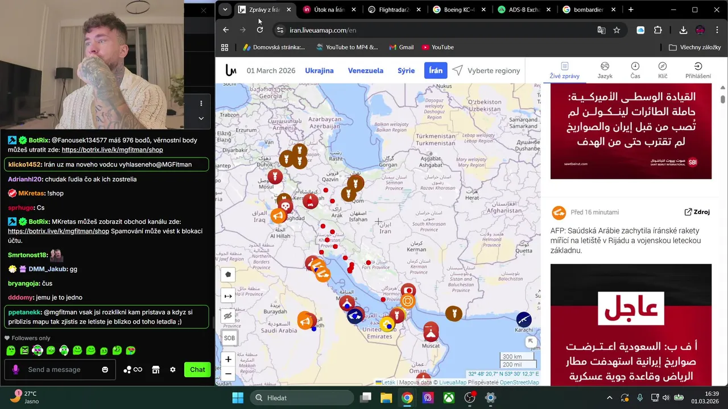728x409 pixels.
Task: Click the brown bomb marker east of Hormuz
Action: [x=453, y=313]
